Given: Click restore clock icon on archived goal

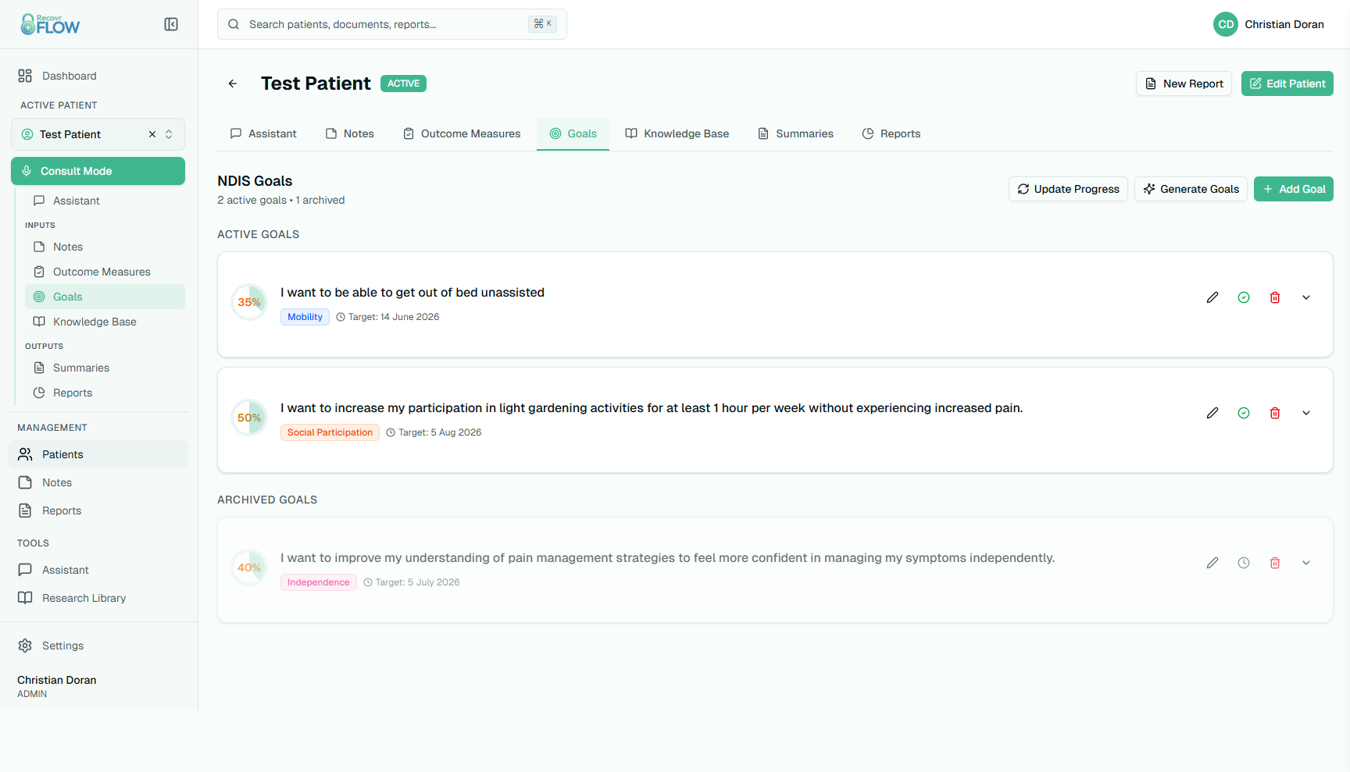Looking at the screenshot, I should 1244,563.
